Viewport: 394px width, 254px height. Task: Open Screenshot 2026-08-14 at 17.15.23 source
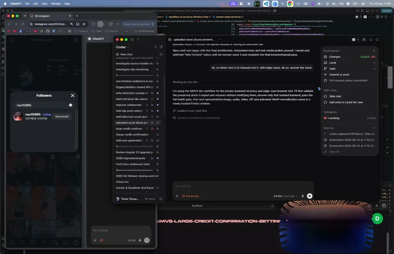coord(350,140)
